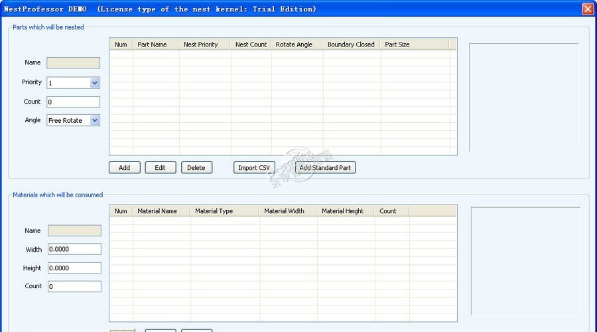
Task: Click the material Count input field
Action: [74, 286]
